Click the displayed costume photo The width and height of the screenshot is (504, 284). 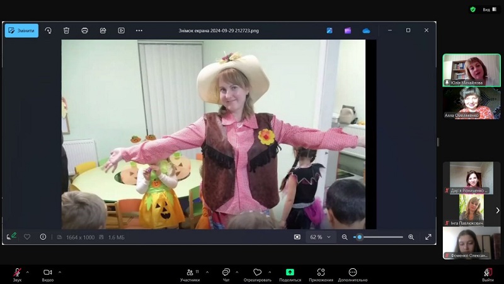[x=214, y=134]
